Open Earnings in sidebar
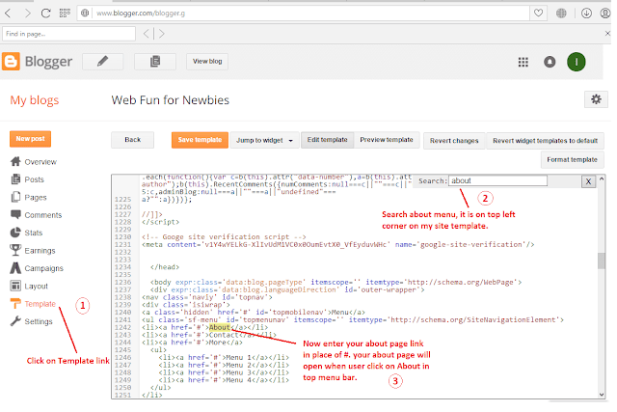The width and height of the screenshot is (617, 412). point(40,251)
